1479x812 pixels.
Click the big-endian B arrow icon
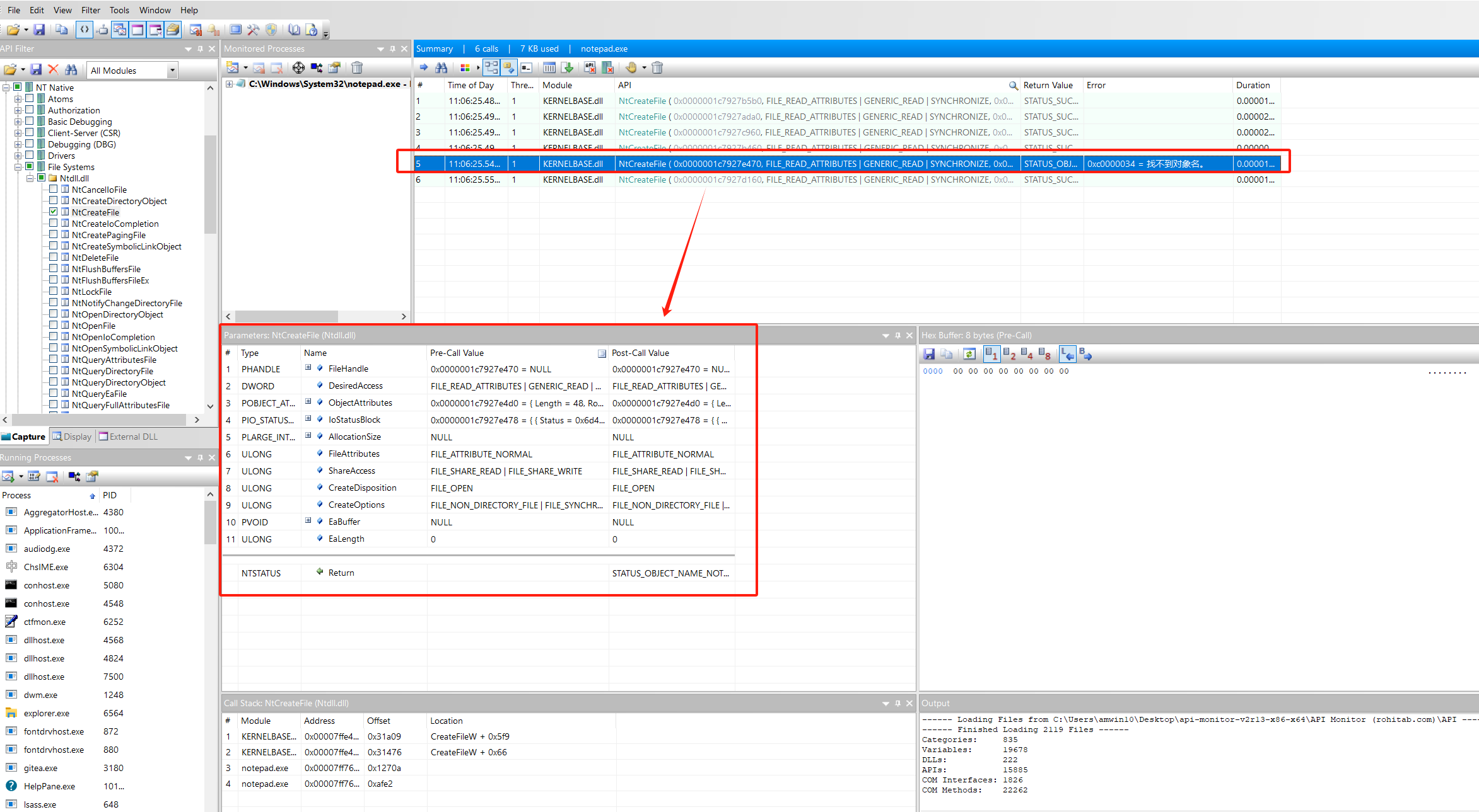point(1085,355)
